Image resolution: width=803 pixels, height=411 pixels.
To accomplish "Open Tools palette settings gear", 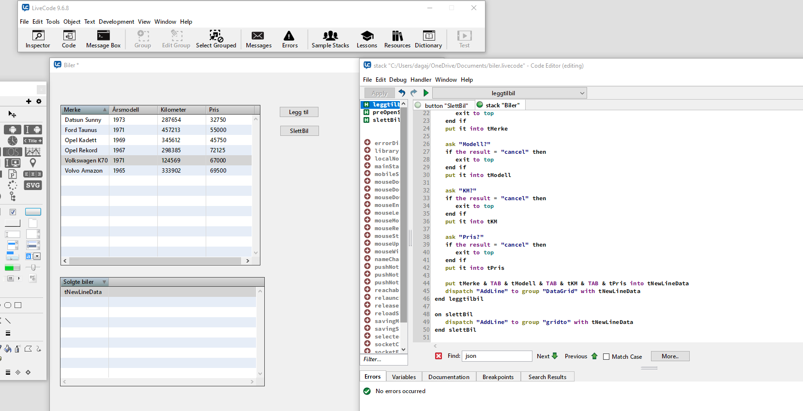I will tap(39, 101).
